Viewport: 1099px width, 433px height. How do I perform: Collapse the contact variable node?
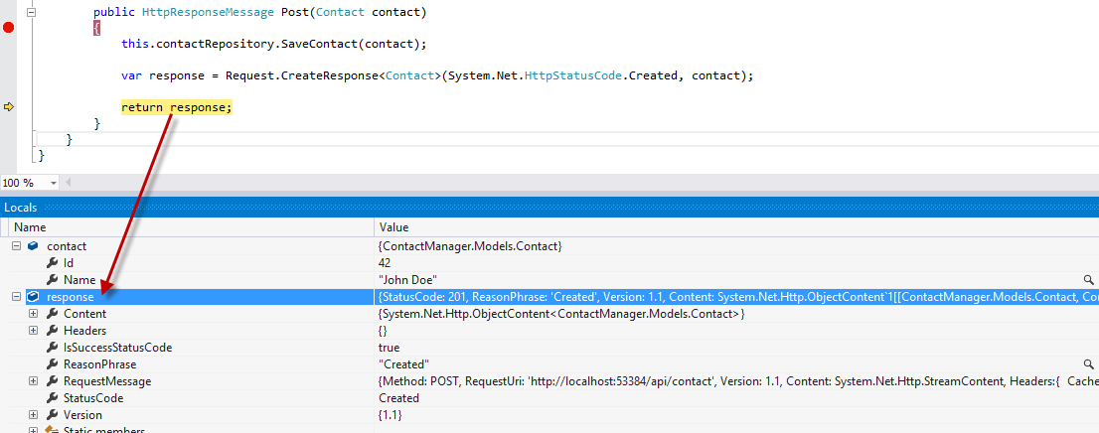[16, 246]
